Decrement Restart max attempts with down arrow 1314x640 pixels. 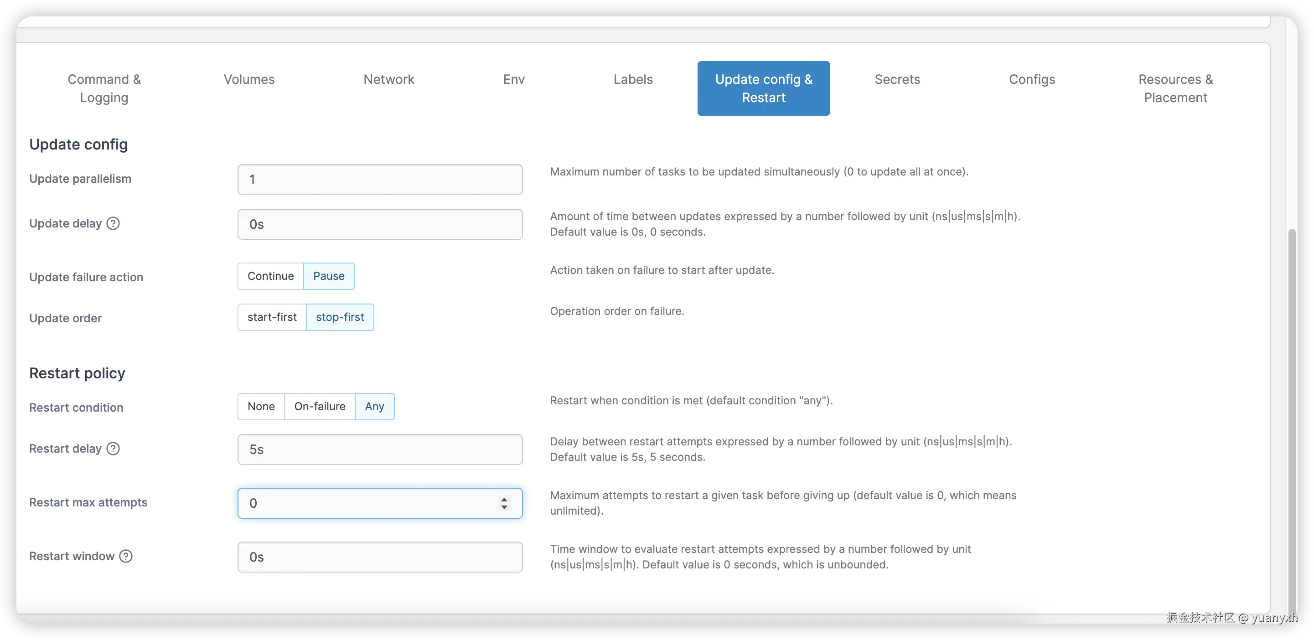click(504, 507)
